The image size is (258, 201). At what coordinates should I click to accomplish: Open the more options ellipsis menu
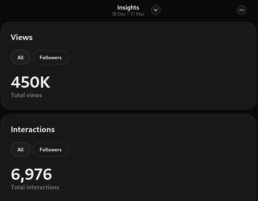242,10
